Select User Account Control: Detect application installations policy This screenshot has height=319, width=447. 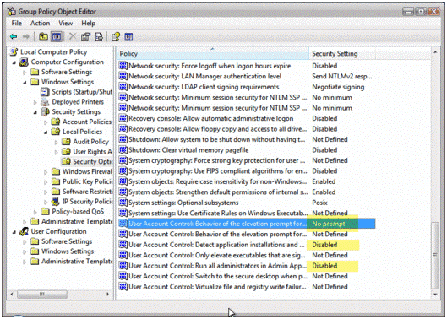[217, 245]
